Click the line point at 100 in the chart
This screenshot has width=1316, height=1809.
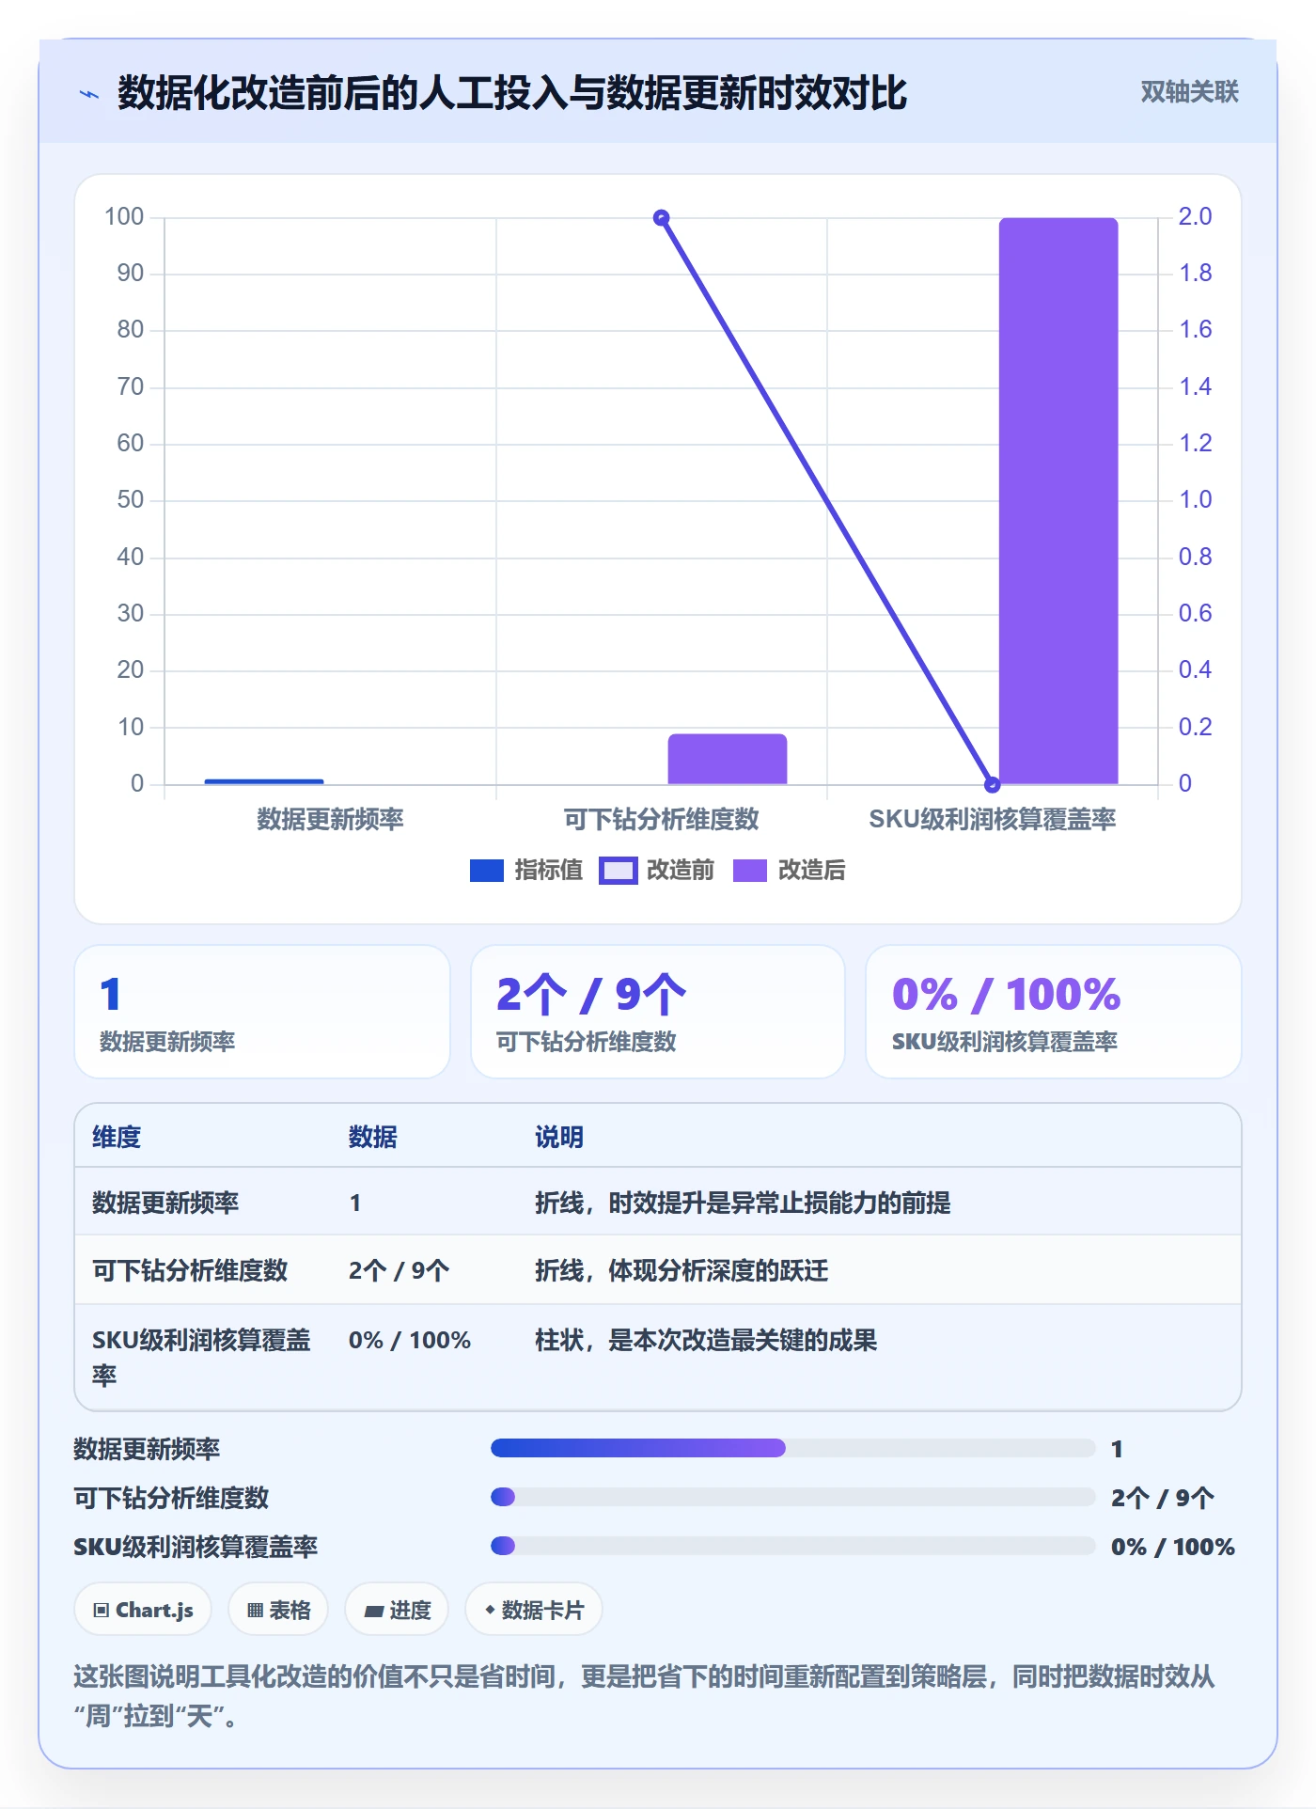coord(662,218)
